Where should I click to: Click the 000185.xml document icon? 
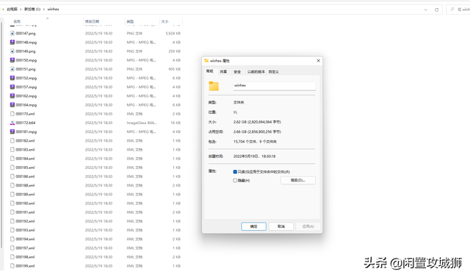(12, 168)
